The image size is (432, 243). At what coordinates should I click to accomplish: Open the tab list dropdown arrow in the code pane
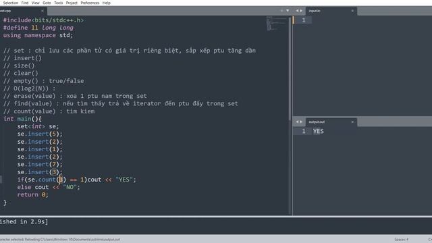(x=288, y=11)
